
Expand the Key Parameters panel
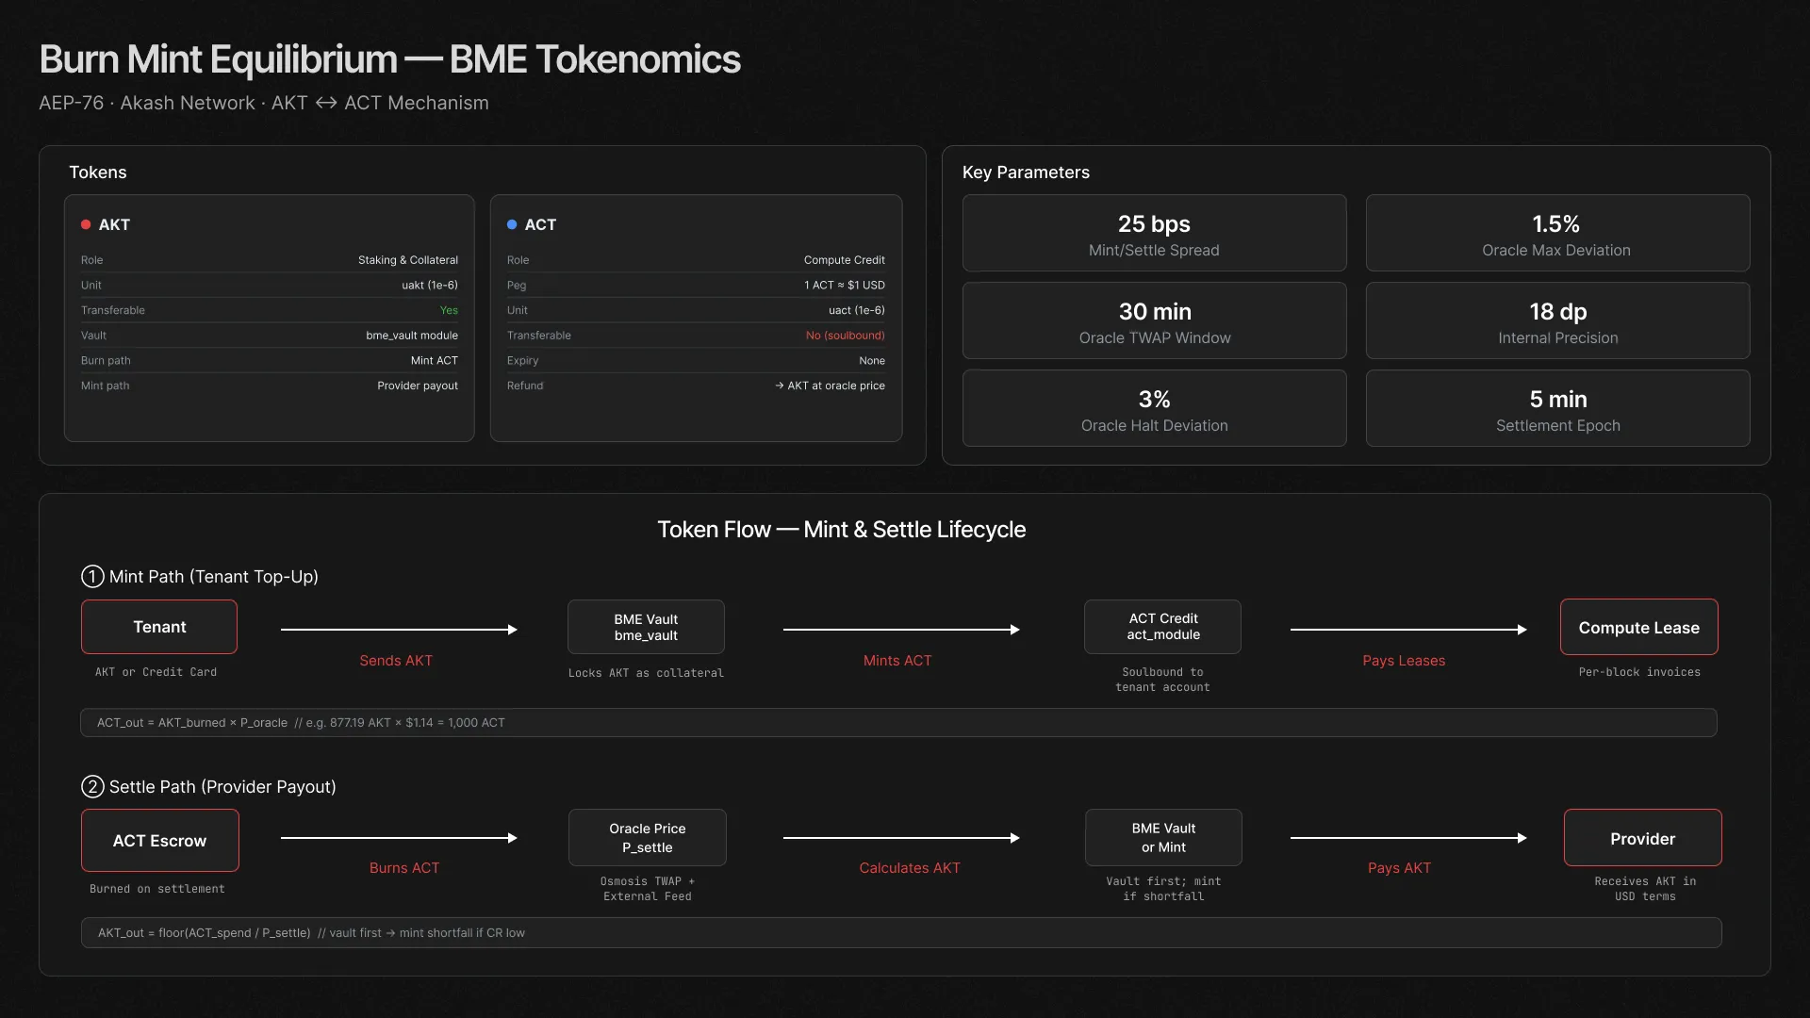[1026, 172]
